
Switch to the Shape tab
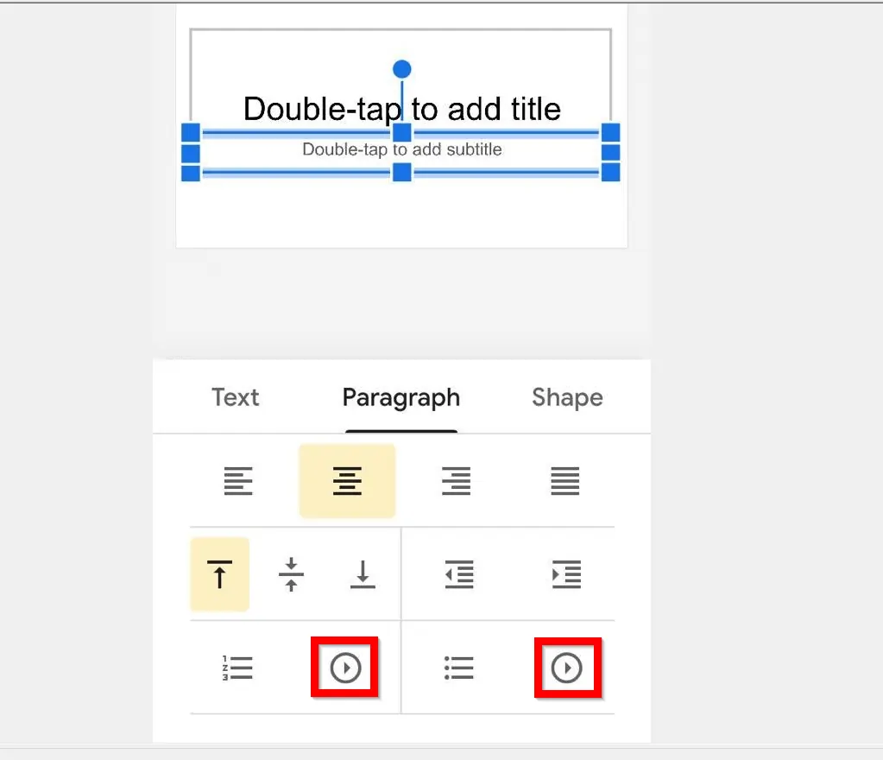point(566,397)
